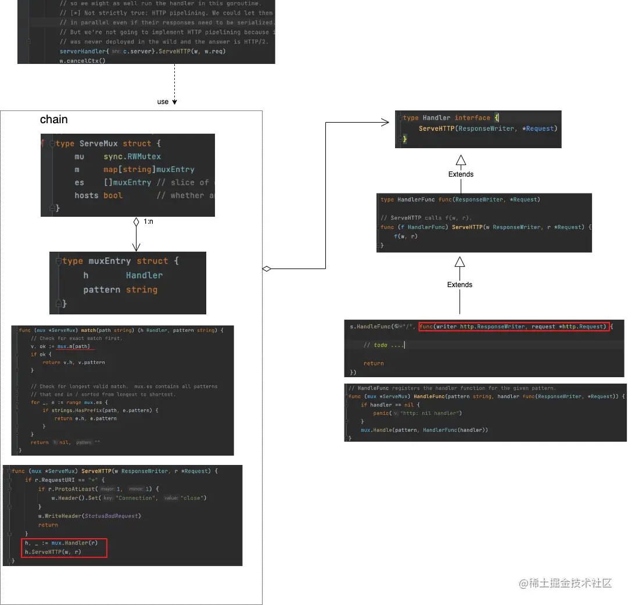Click 'StatusBadRequest' constant
The width and height of the screenshot is (628, 605).
coord(112,516)
